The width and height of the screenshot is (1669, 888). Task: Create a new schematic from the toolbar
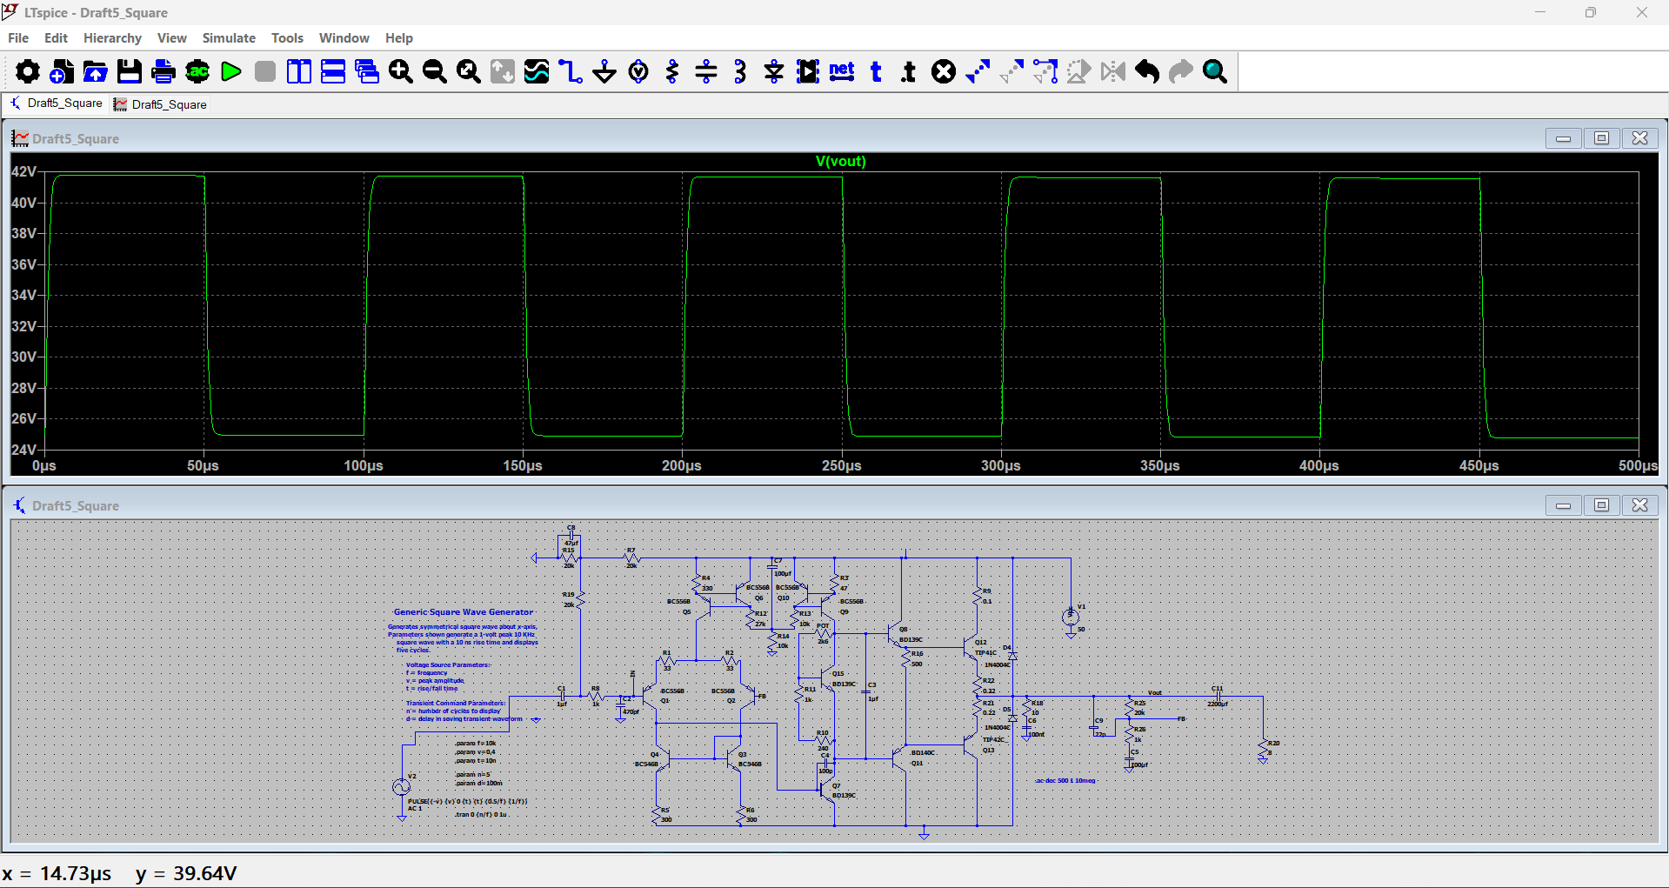click(61, 71)
